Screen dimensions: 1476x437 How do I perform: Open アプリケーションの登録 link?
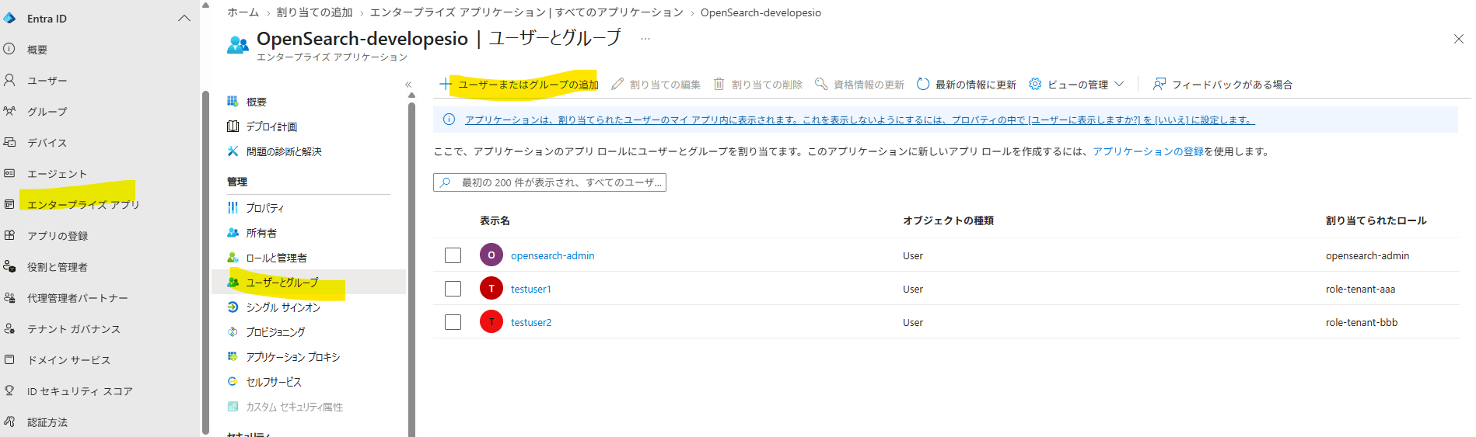(x=1148, y=151)
